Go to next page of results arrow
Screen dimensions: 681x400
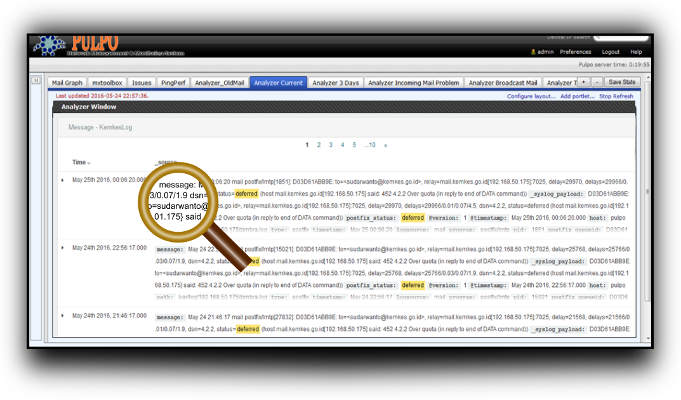pyautogui.click(x=385, y=145)
